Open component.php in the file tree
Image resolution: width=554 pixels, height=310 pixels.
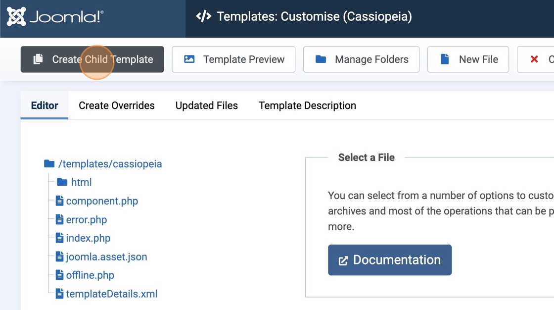(x=102, y=201)
